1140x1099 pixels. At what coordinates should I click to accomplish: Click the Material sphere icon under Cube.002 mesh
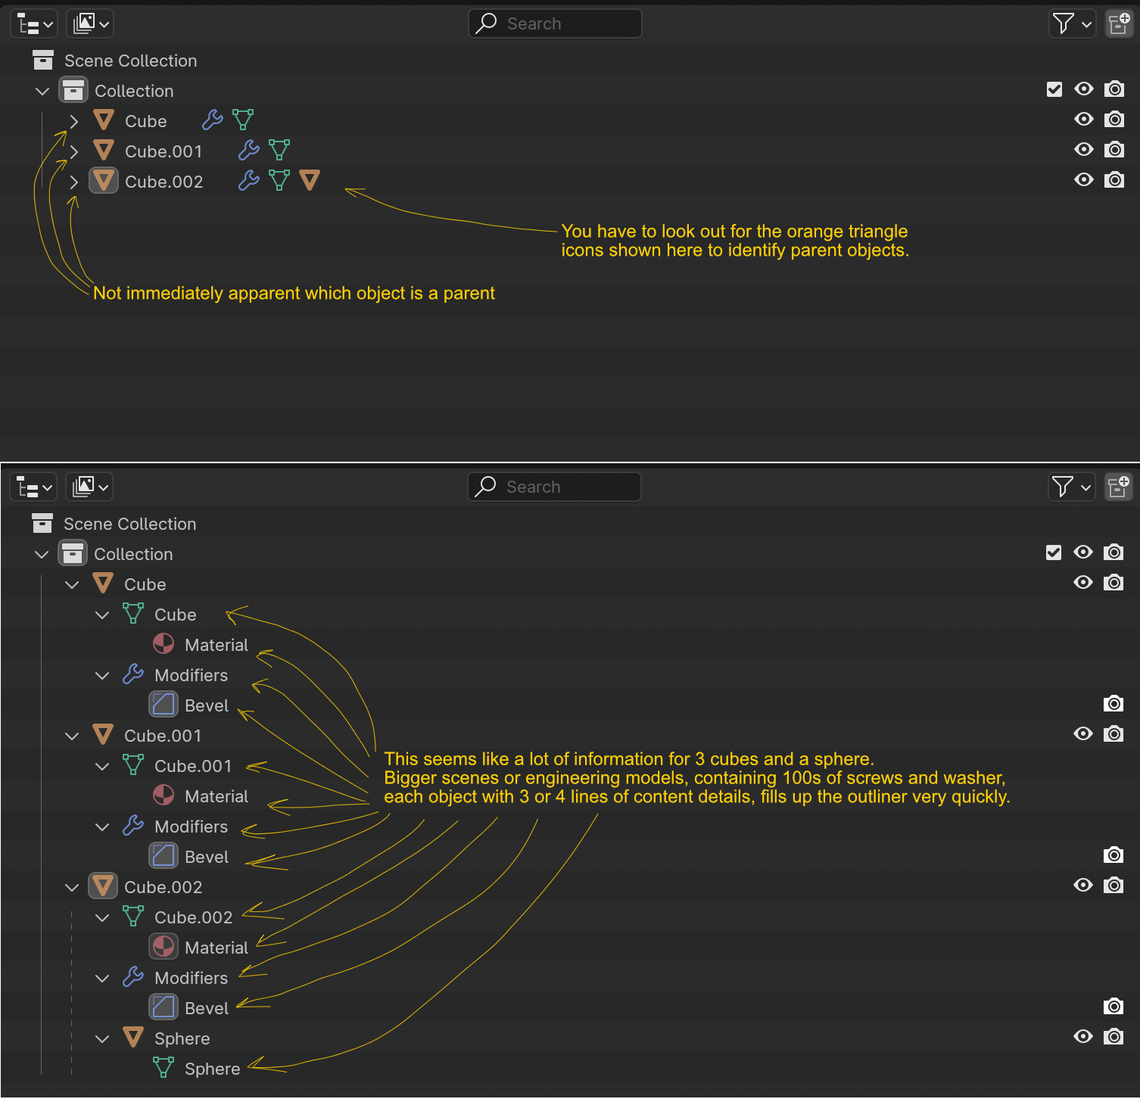(164, 947)
